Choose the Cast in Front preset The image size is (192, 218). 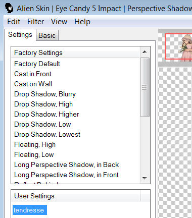(x=33, y=74)
